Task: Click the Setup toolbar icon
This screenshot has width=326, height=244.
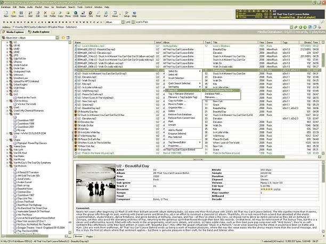Action: click(x=126, y=13)
